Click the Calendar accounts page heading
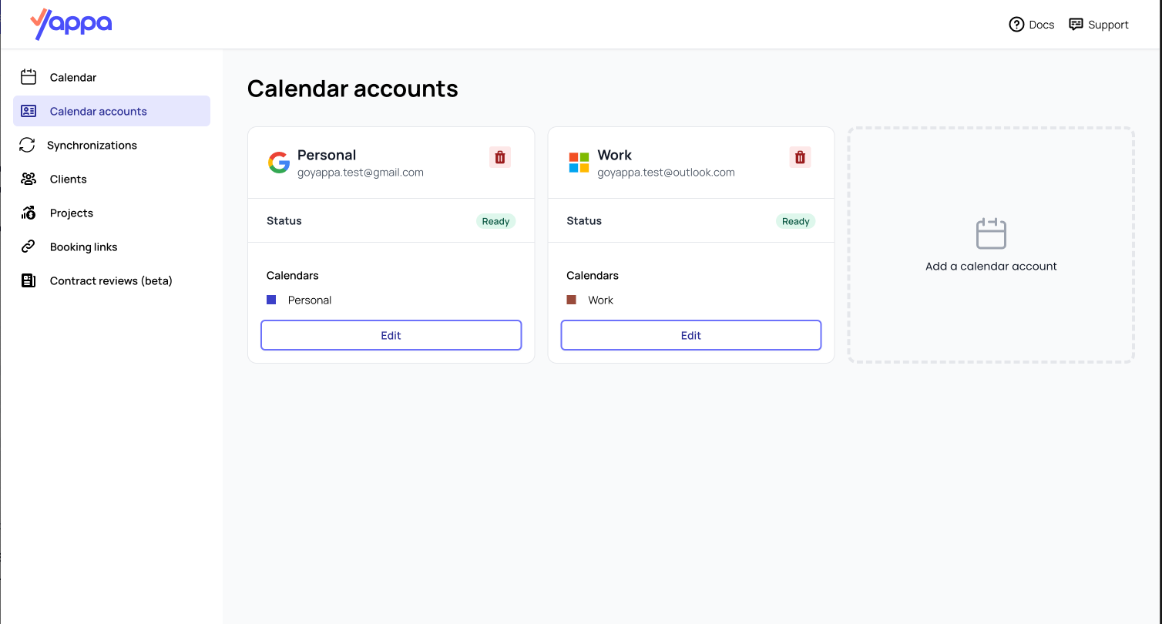The width and height of the screenshot is (1162, 624). [x=353, y=89]
